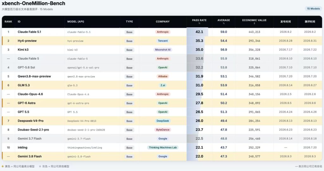
Task: Click the ByteDance company tag
Action: tap(163, 130)
